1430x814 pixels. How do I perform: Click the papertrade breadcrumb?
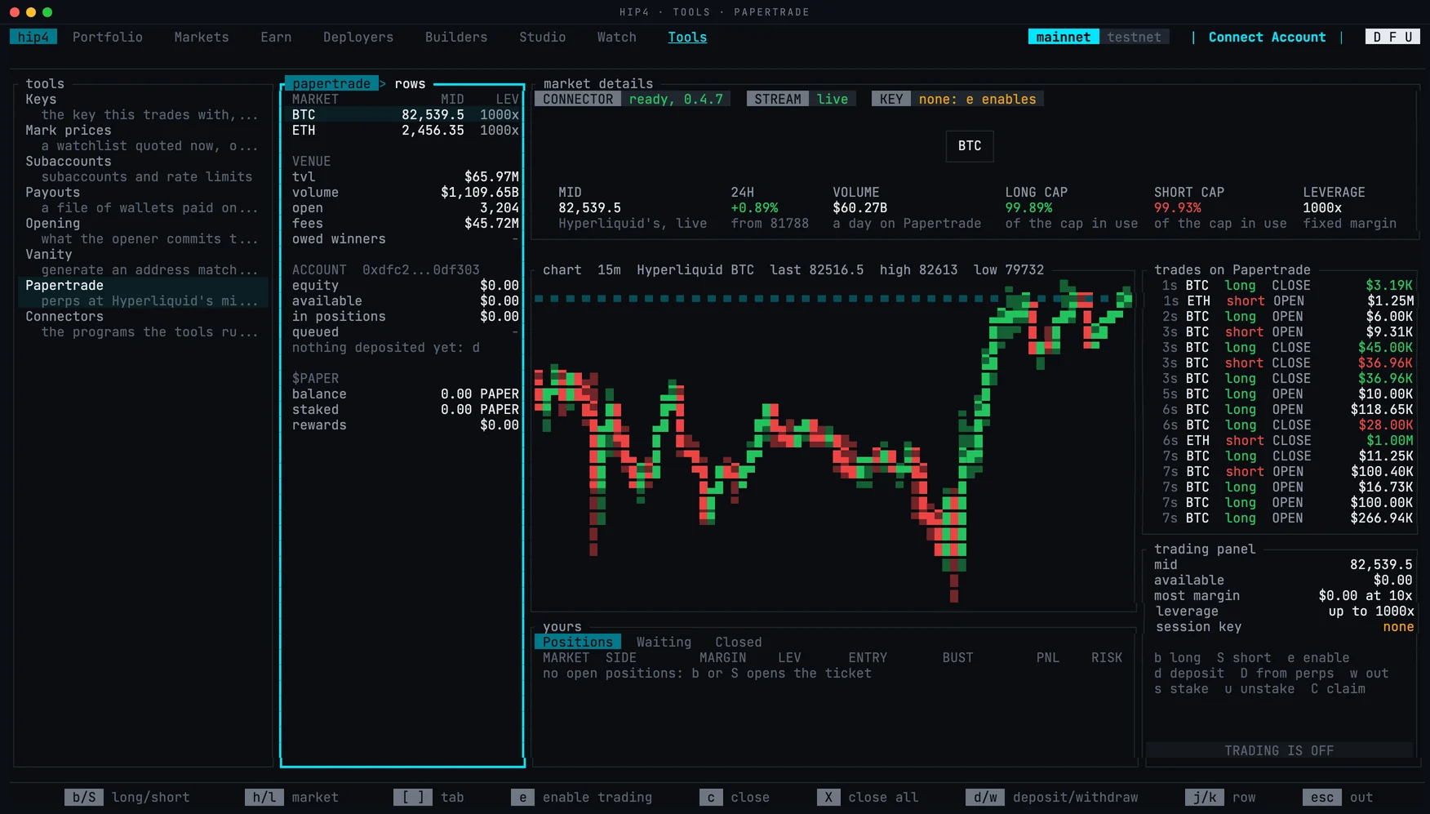point(331,83)
